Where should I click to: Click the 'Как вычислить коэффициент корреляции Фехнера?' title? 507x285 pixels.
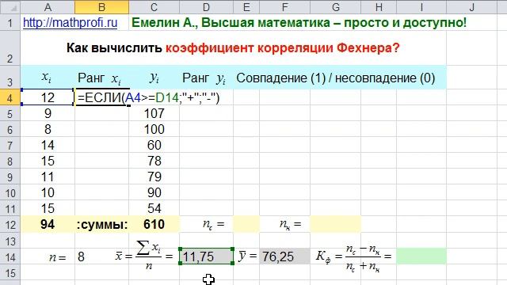pos(233,47)
